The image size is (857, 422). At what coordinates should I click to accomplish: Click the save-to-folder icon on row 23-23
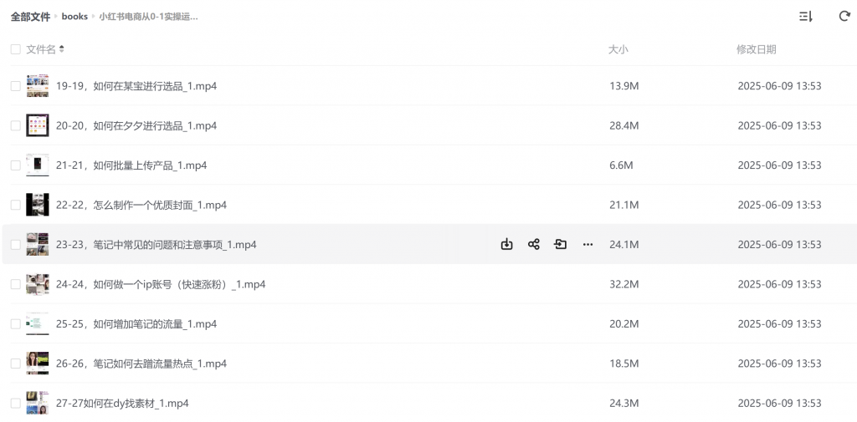pyautogui.click(x=560, y=245)
